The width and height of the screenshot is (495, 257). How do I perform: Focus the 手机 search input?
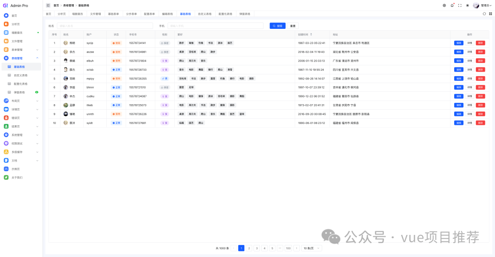click(215, 26)
